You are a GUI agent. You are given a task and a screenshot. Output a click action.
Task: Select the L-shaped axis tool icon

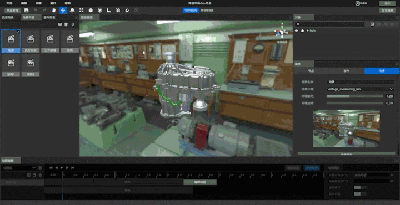point(109,10)
